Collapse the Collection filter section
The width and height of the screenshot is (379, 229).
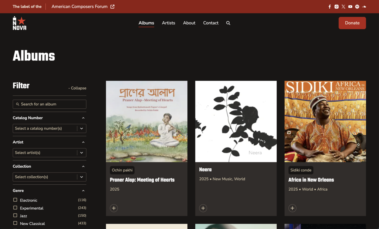83,167
